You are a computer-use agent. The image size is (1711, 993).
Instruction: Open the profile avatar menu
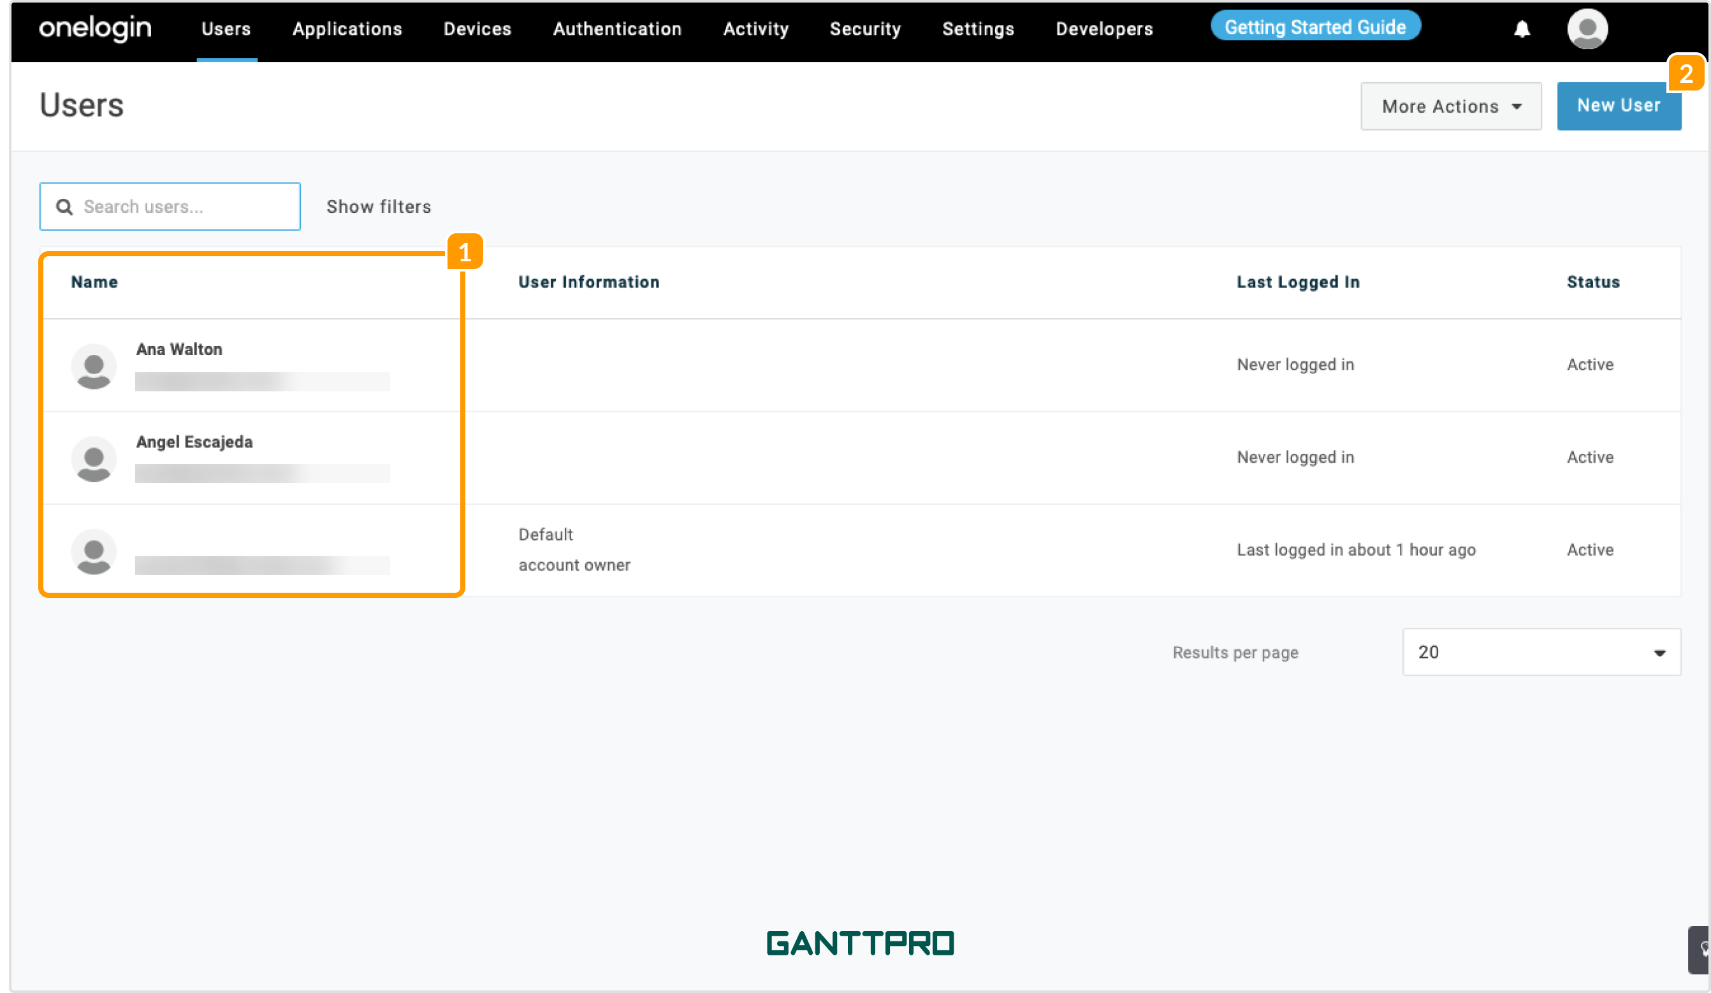[x=1587, y=29]
